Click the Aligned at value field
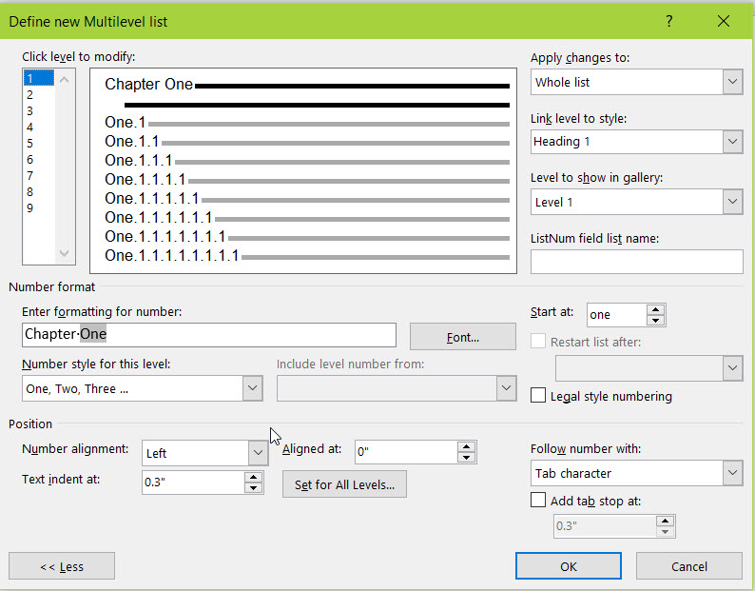This screenshot has height=591, width=755. (406, 452)
